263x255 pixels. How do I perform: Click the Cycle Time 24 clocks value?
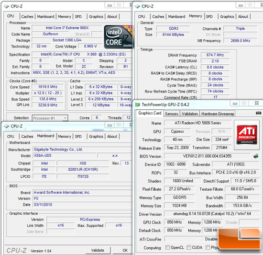point(215,85)
